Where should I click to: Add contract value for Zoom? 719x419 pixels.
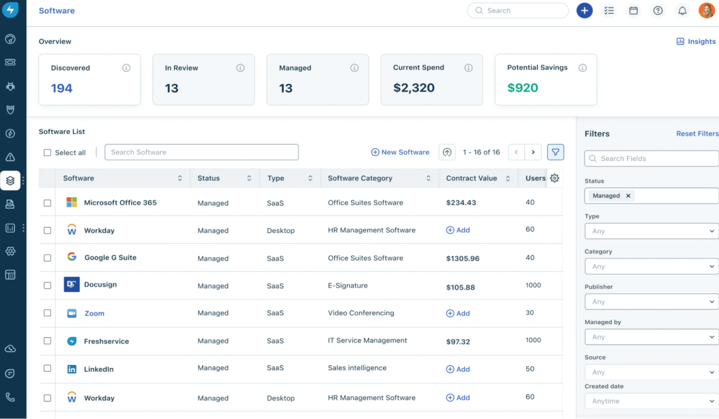458,313
